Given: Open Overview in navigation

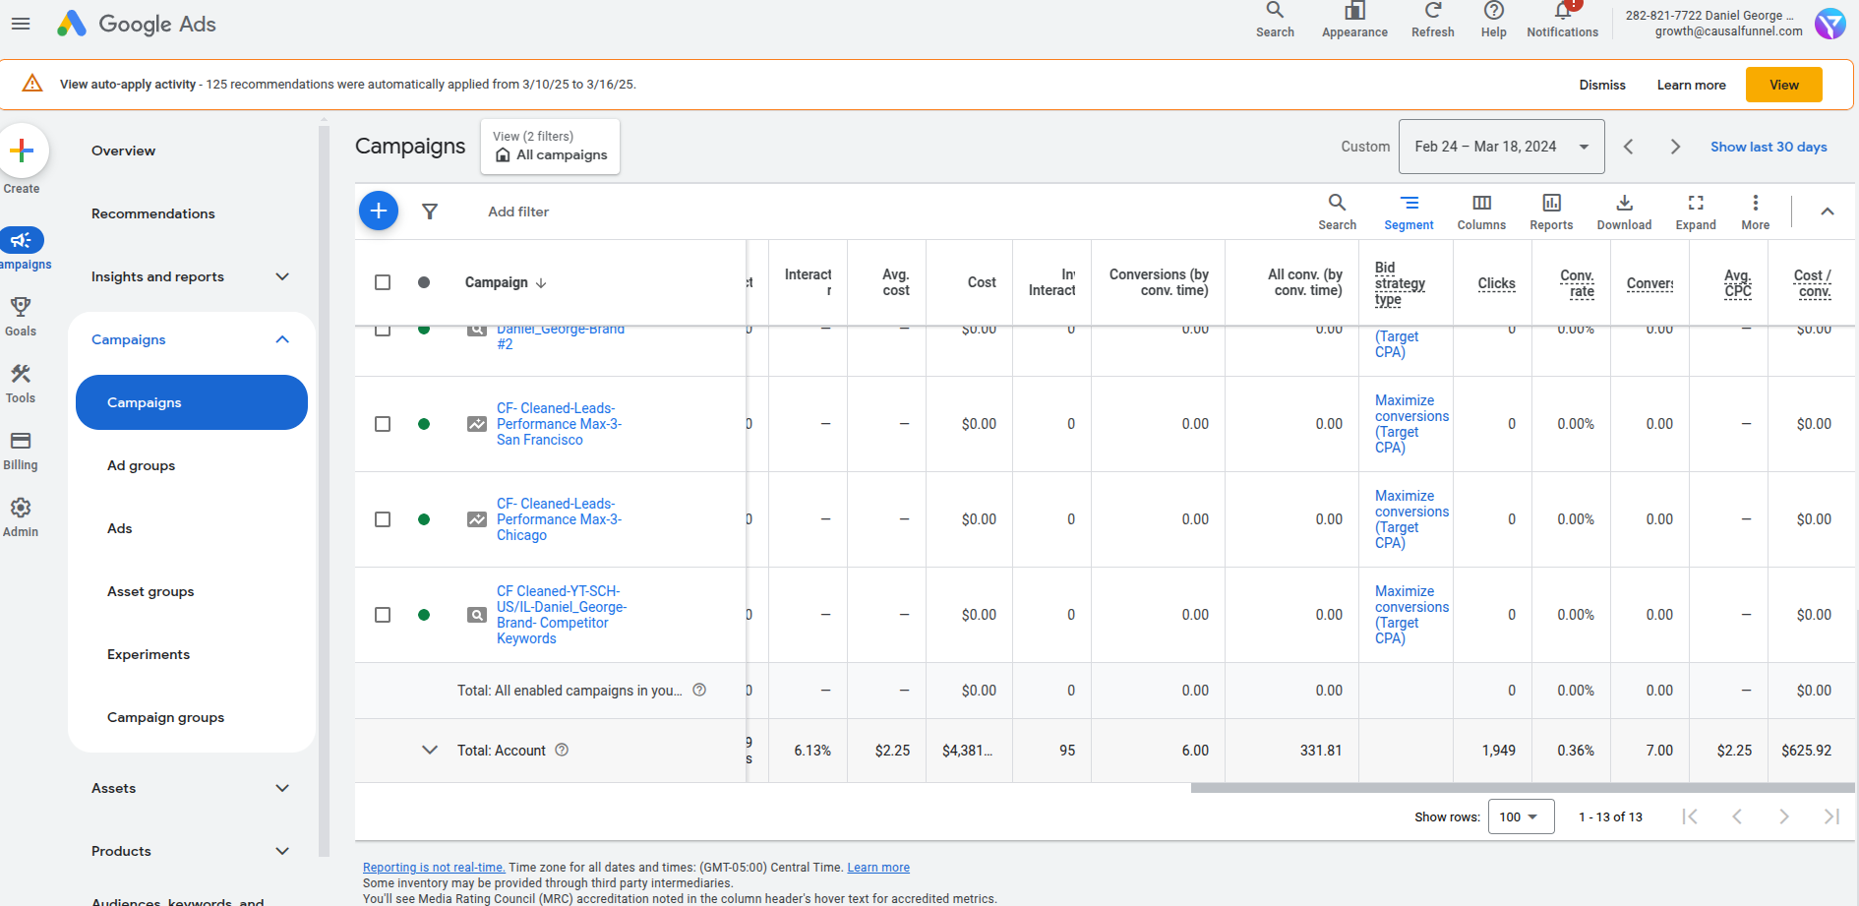Looking at the screenshot, I should 123,151.
